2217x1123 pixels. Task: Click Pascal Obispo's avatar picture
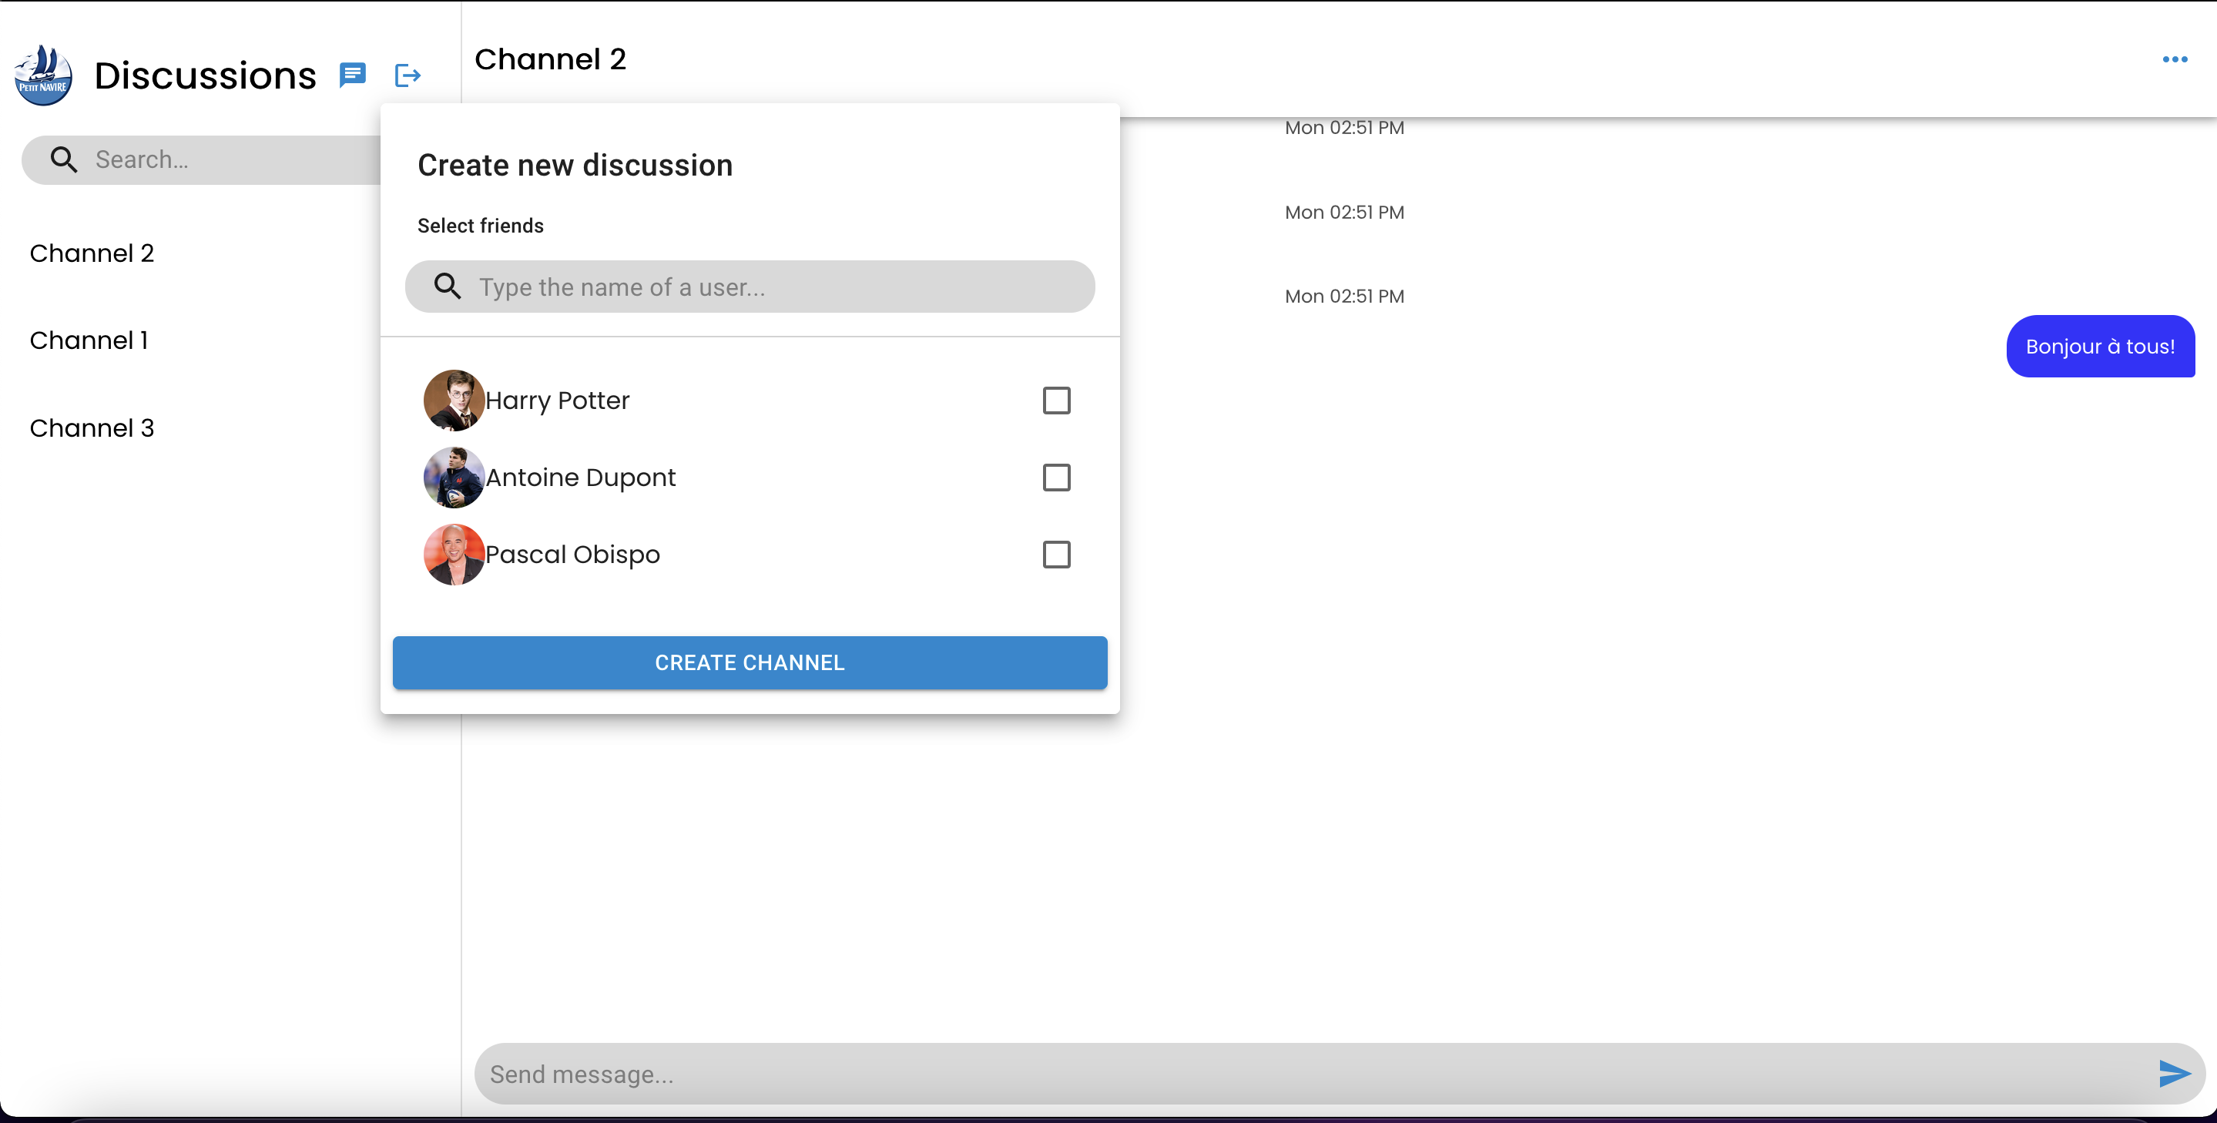click(x=454, y=555)
